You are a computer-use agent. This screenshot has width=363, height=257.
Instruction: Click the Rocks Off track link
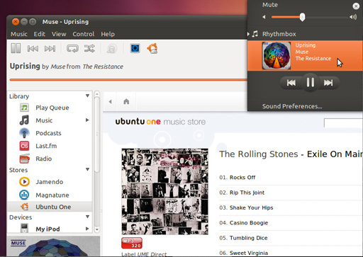coord(242,178)
